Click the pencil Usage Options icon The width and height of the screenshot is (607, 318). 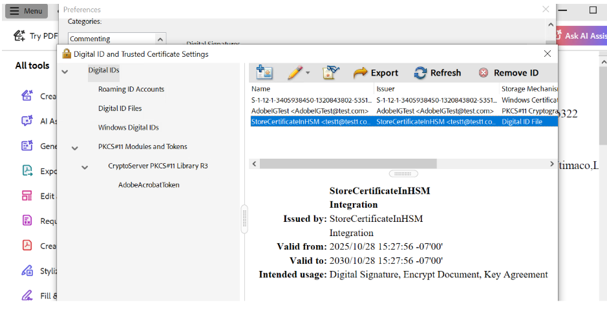click(295, 73)
